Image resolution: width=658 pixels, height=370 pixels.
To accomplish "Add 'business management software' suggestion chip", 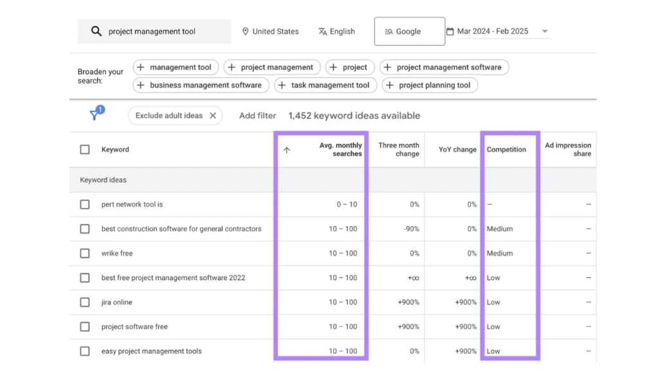I will point(201,85).
